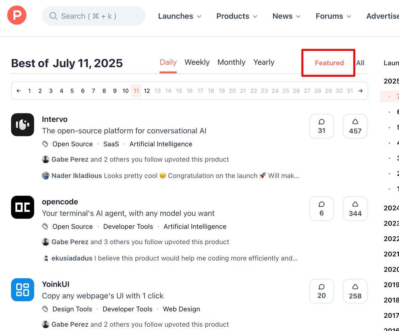This screenshot has height=331, width=399.
Task: Click Intervo's Open Source tag
Action: point(72,144)
